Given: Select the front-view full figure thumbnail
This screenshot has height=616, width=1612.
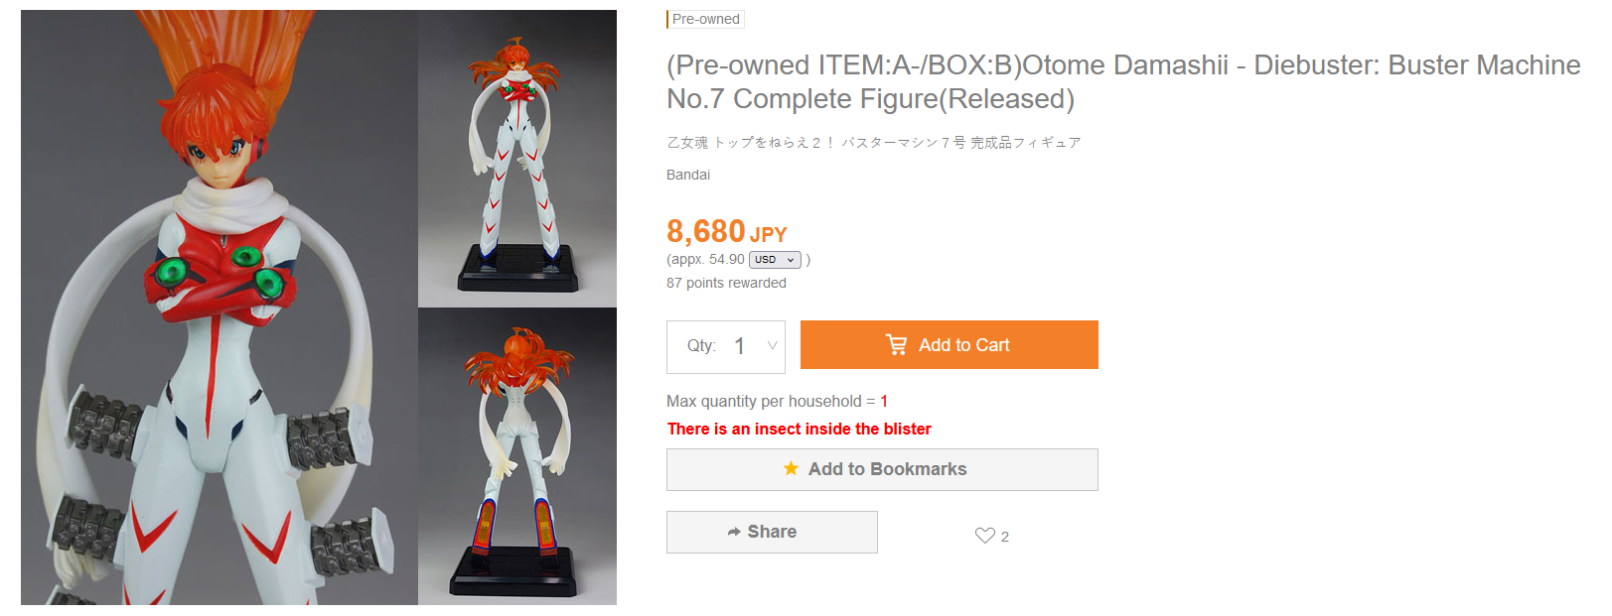Looking at the screenshot, I should (x=517, y=159).
